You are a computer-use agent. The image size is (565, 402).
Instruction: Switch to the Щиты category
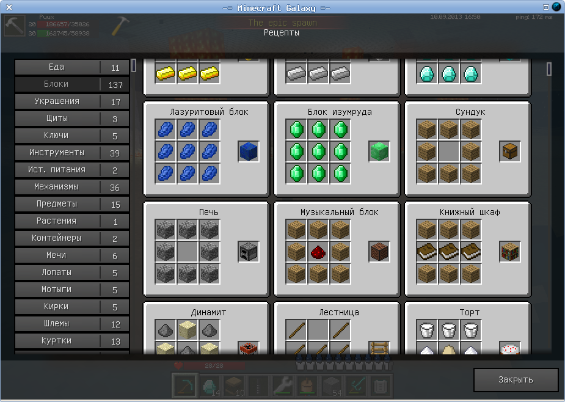(72, 119)
